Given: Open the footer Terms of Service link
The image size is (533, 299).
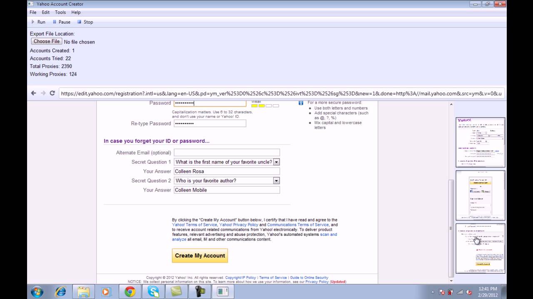Looking at the screenshot, I should click(x=273, y=278).
